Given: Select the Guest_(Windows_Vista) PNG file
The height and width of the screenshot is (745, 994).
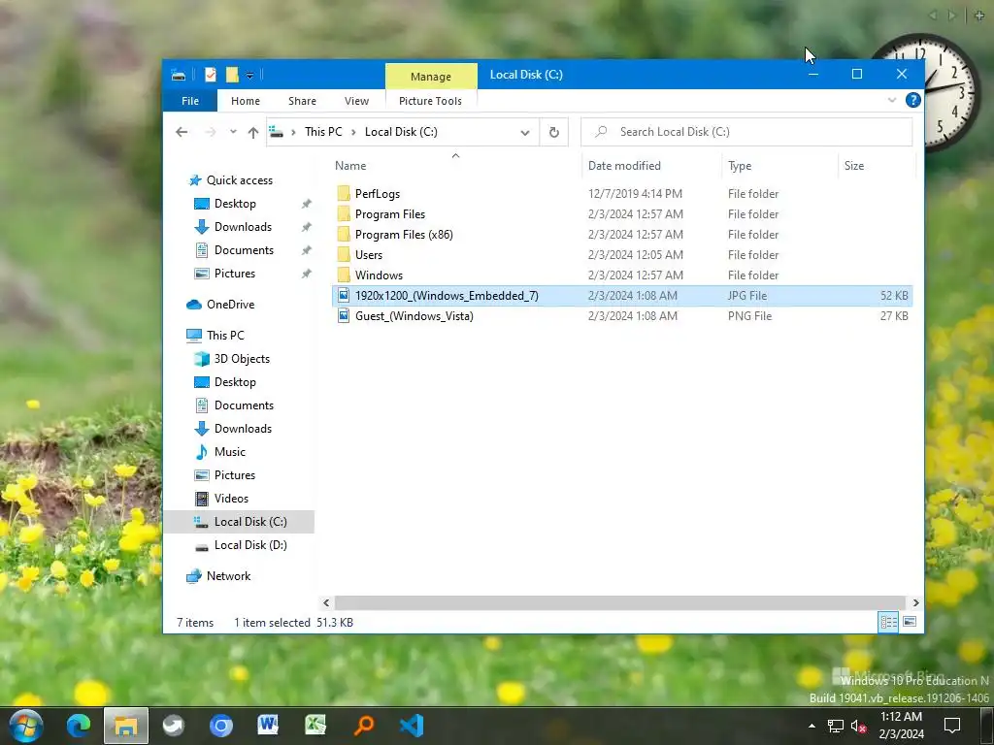Looking at the screenshot, I should click(414, 316).
